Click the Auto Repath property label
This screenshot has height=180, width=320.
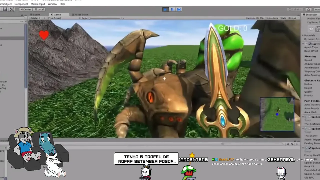(311, 108)
